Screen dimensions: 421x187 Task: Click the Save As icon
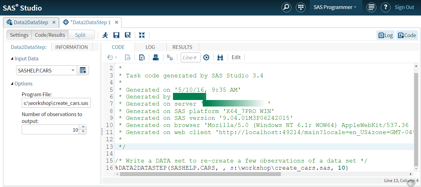pyautogui.click(x=127, y=35)
